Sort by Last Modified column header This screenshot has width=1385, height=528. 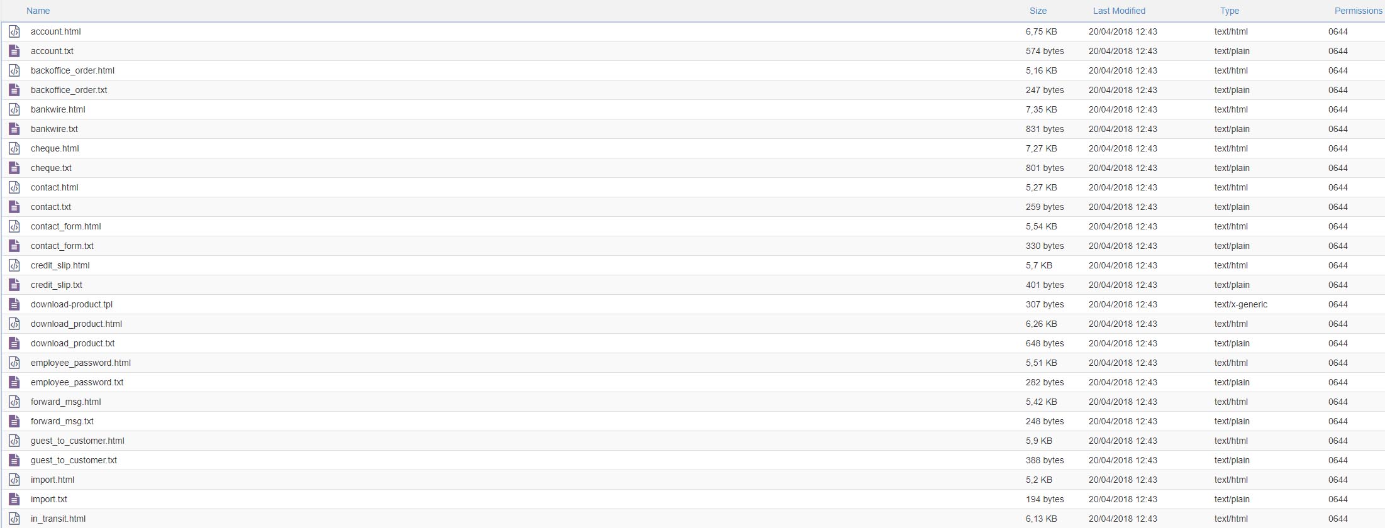point(1119,11)
